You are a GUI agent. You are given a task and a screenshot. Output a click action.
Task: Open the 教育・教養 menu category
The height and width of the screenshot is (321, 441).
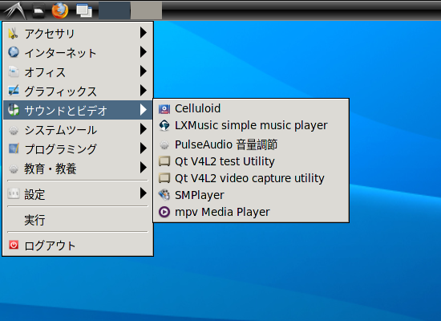[78, 168]
